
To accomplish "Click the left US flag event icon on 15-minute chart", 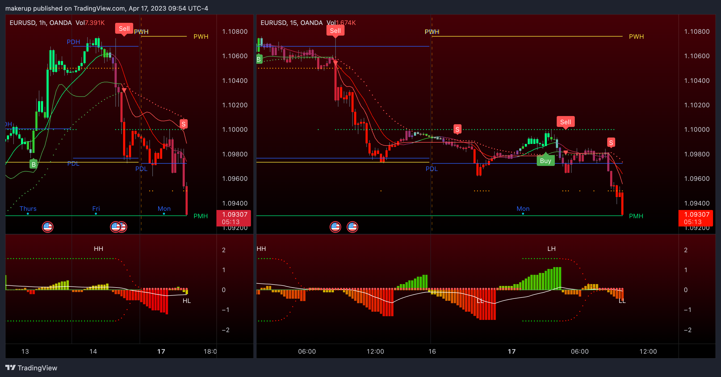I will pyautogui.click(x=335, y=227).
